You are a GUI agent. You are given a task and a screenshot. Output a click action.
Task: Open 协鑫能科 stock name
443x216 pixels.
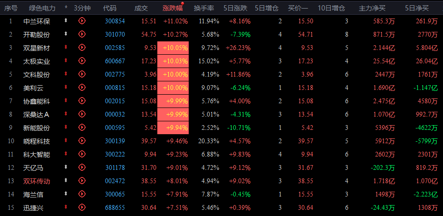(x=37, y=101)
